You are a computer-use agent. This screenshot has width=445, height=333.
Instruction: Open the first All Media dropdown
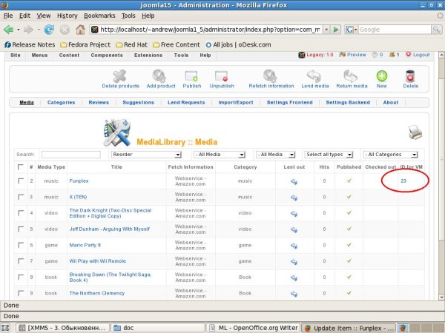point(220,155)
